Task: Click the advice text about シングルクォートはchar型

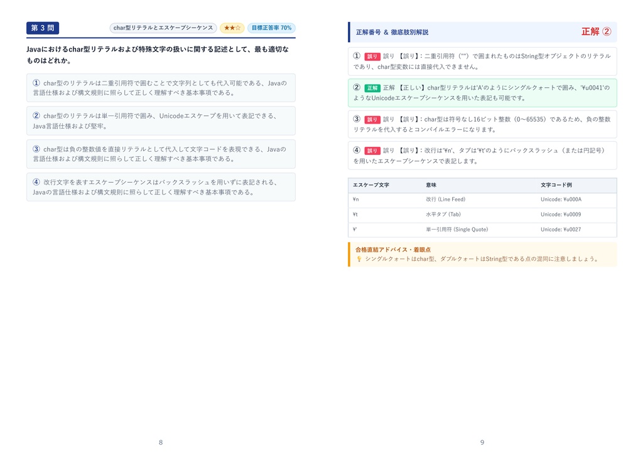Action: pos(482,259)
